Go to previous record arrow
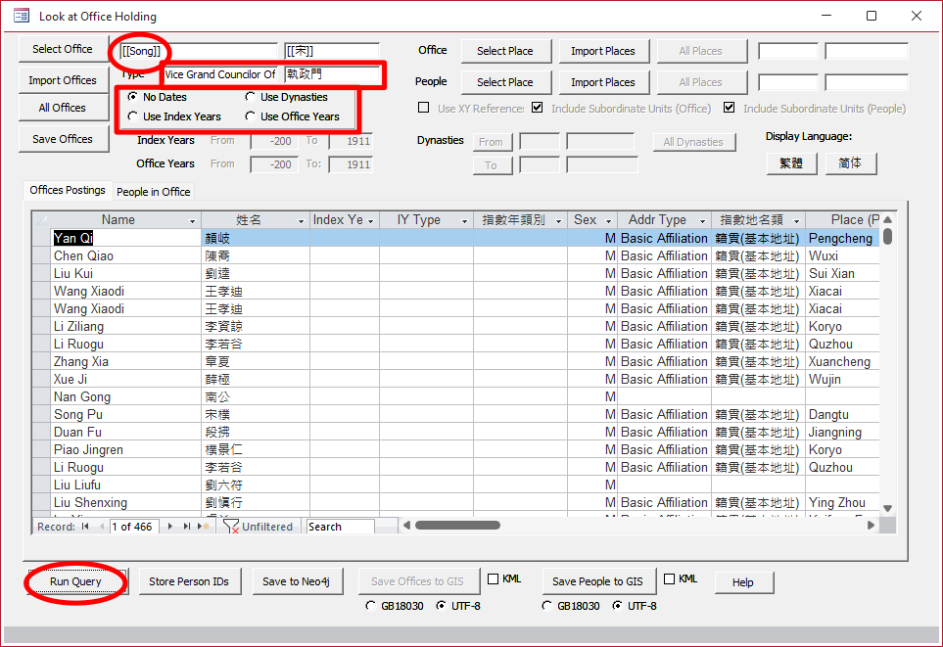 click(x=100, y=527)
